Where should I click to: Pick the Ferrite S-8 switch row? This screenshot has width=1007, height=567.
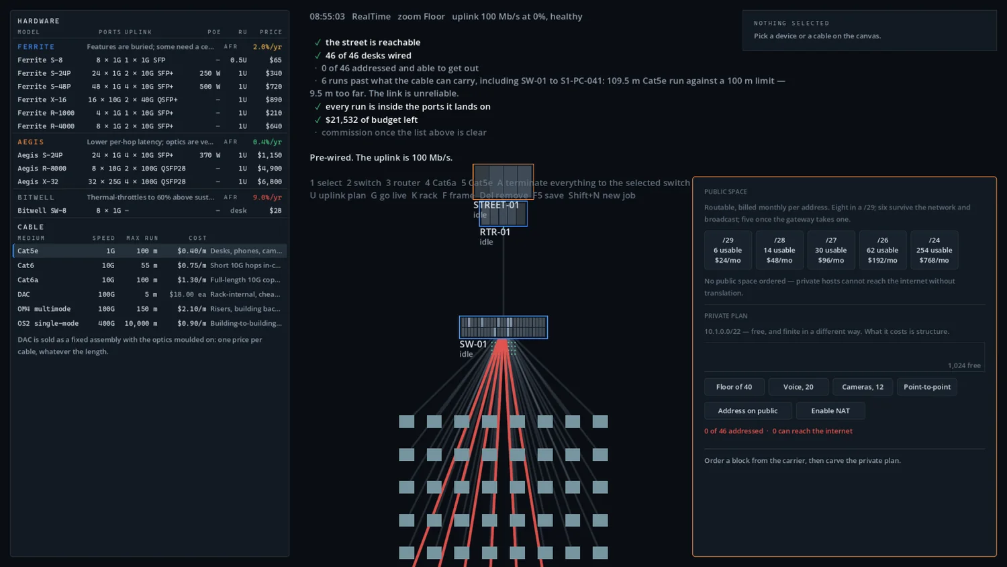[150, 60]
